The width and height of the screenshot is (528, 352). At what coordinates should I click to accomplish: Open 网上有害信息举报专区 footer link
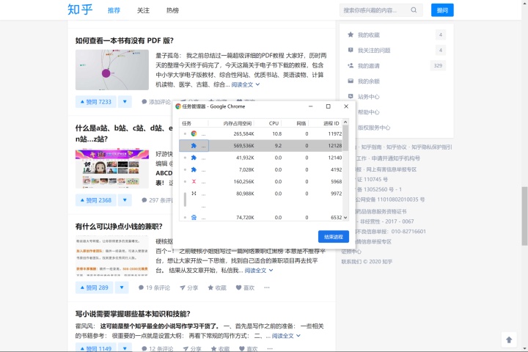(392, 169)
